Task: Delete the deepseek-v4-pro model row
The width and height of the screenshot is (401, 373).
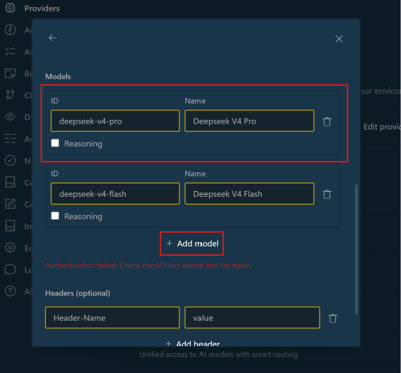Action: pos(327,122)
